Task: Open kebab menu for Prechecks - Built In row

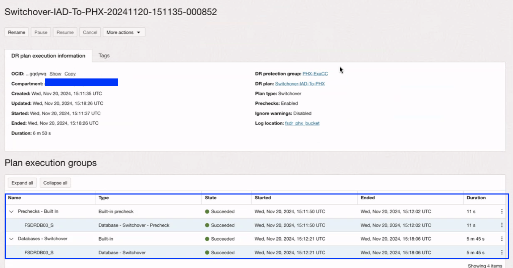Action: (x=502, y=211)
